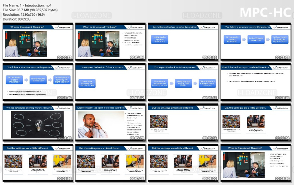The width and height of the screenshot is (294, 185).
Task: Click the frame at 00:03:12
Action: (110, 82)
